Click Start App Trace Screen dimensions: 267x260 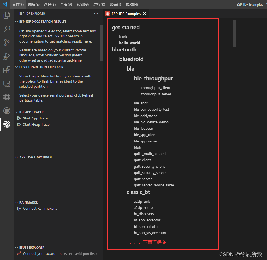click(x=35, y=118)
